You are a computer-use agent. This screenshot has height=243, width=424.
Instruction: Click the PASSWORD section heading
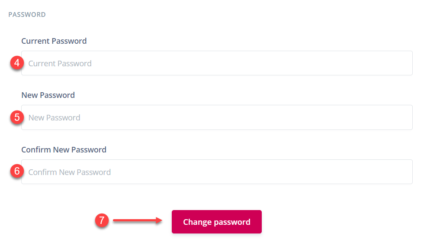(x=27, y=15)
